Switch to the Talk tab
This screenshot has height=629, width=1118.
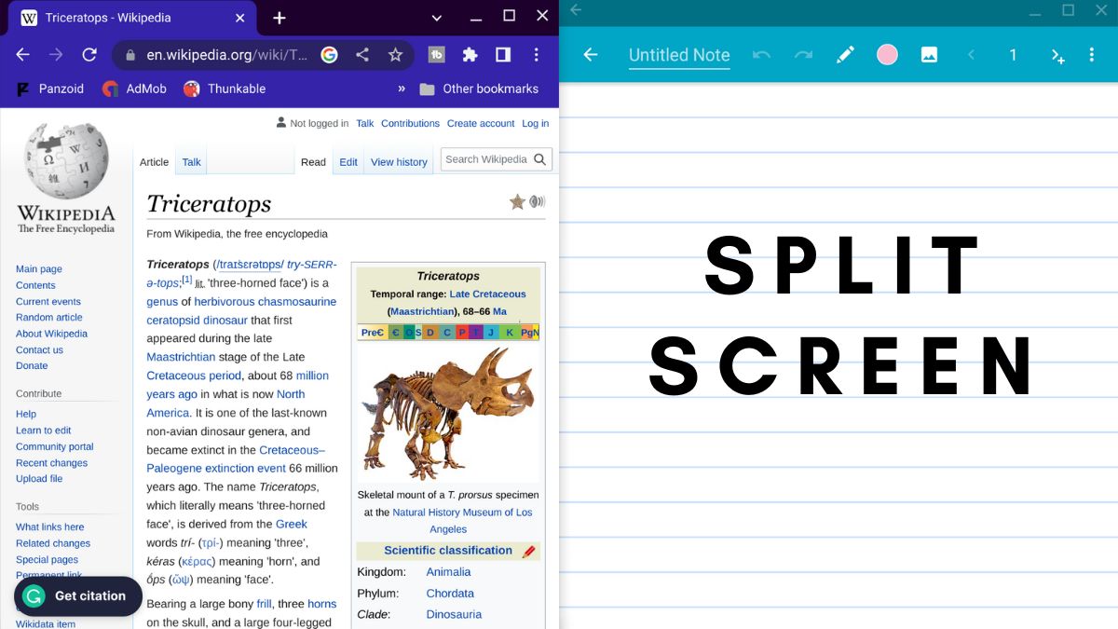tap(191, 162)
